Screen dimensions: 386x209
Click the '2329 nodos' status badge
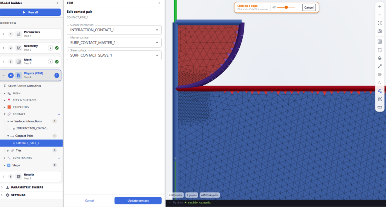click(176, 195)
